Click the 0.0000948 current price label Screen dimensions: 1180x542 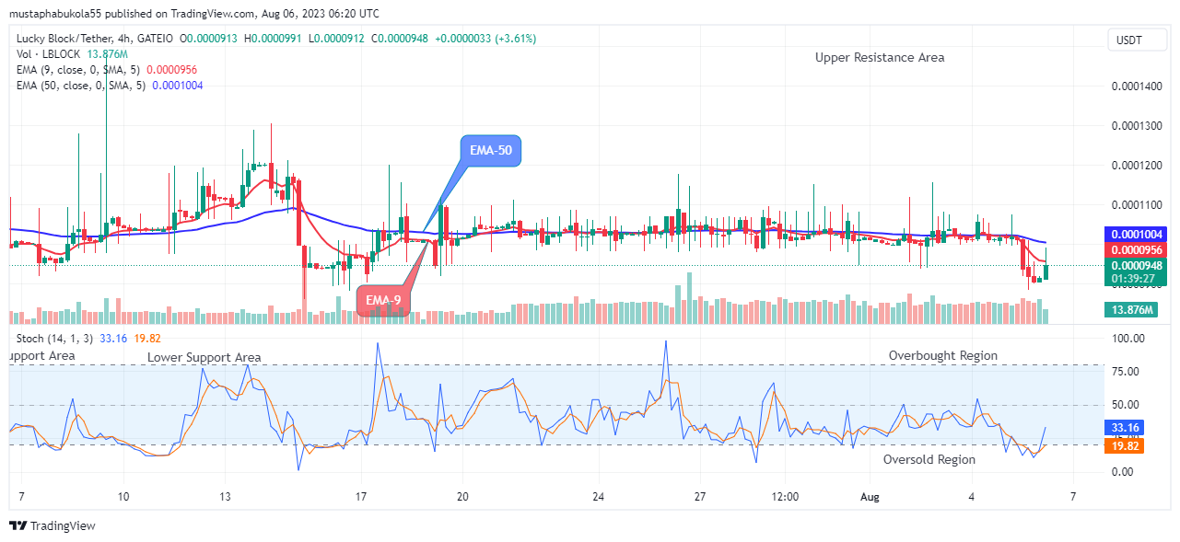[1135, 265]
